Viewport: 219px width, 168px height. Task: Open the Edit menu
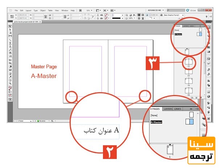tap(22, 10)
